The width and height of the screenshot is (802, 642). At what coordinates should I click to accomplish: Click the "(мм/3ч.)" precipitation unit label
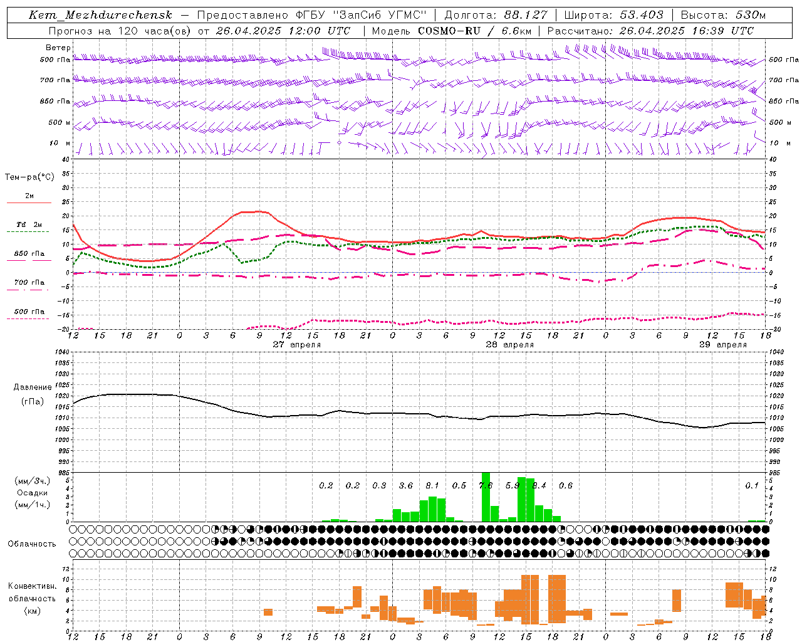[33, 481]
